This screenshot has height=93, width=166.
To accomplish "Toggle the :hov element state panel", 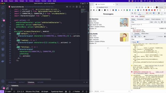I will coord(151,22).
